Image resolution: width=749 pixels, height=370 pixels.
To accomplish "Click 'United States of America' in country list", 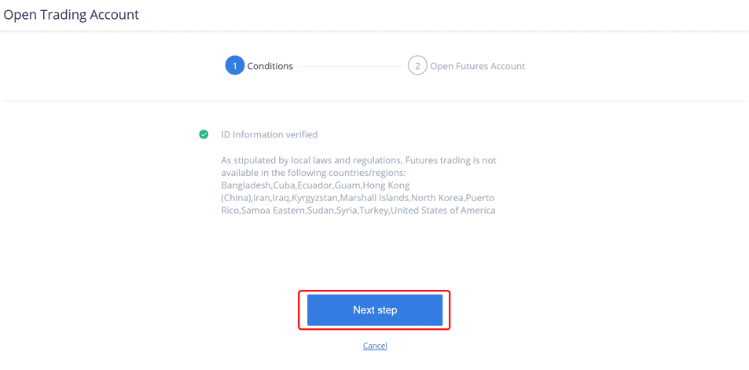I will (x=442, y=210).
